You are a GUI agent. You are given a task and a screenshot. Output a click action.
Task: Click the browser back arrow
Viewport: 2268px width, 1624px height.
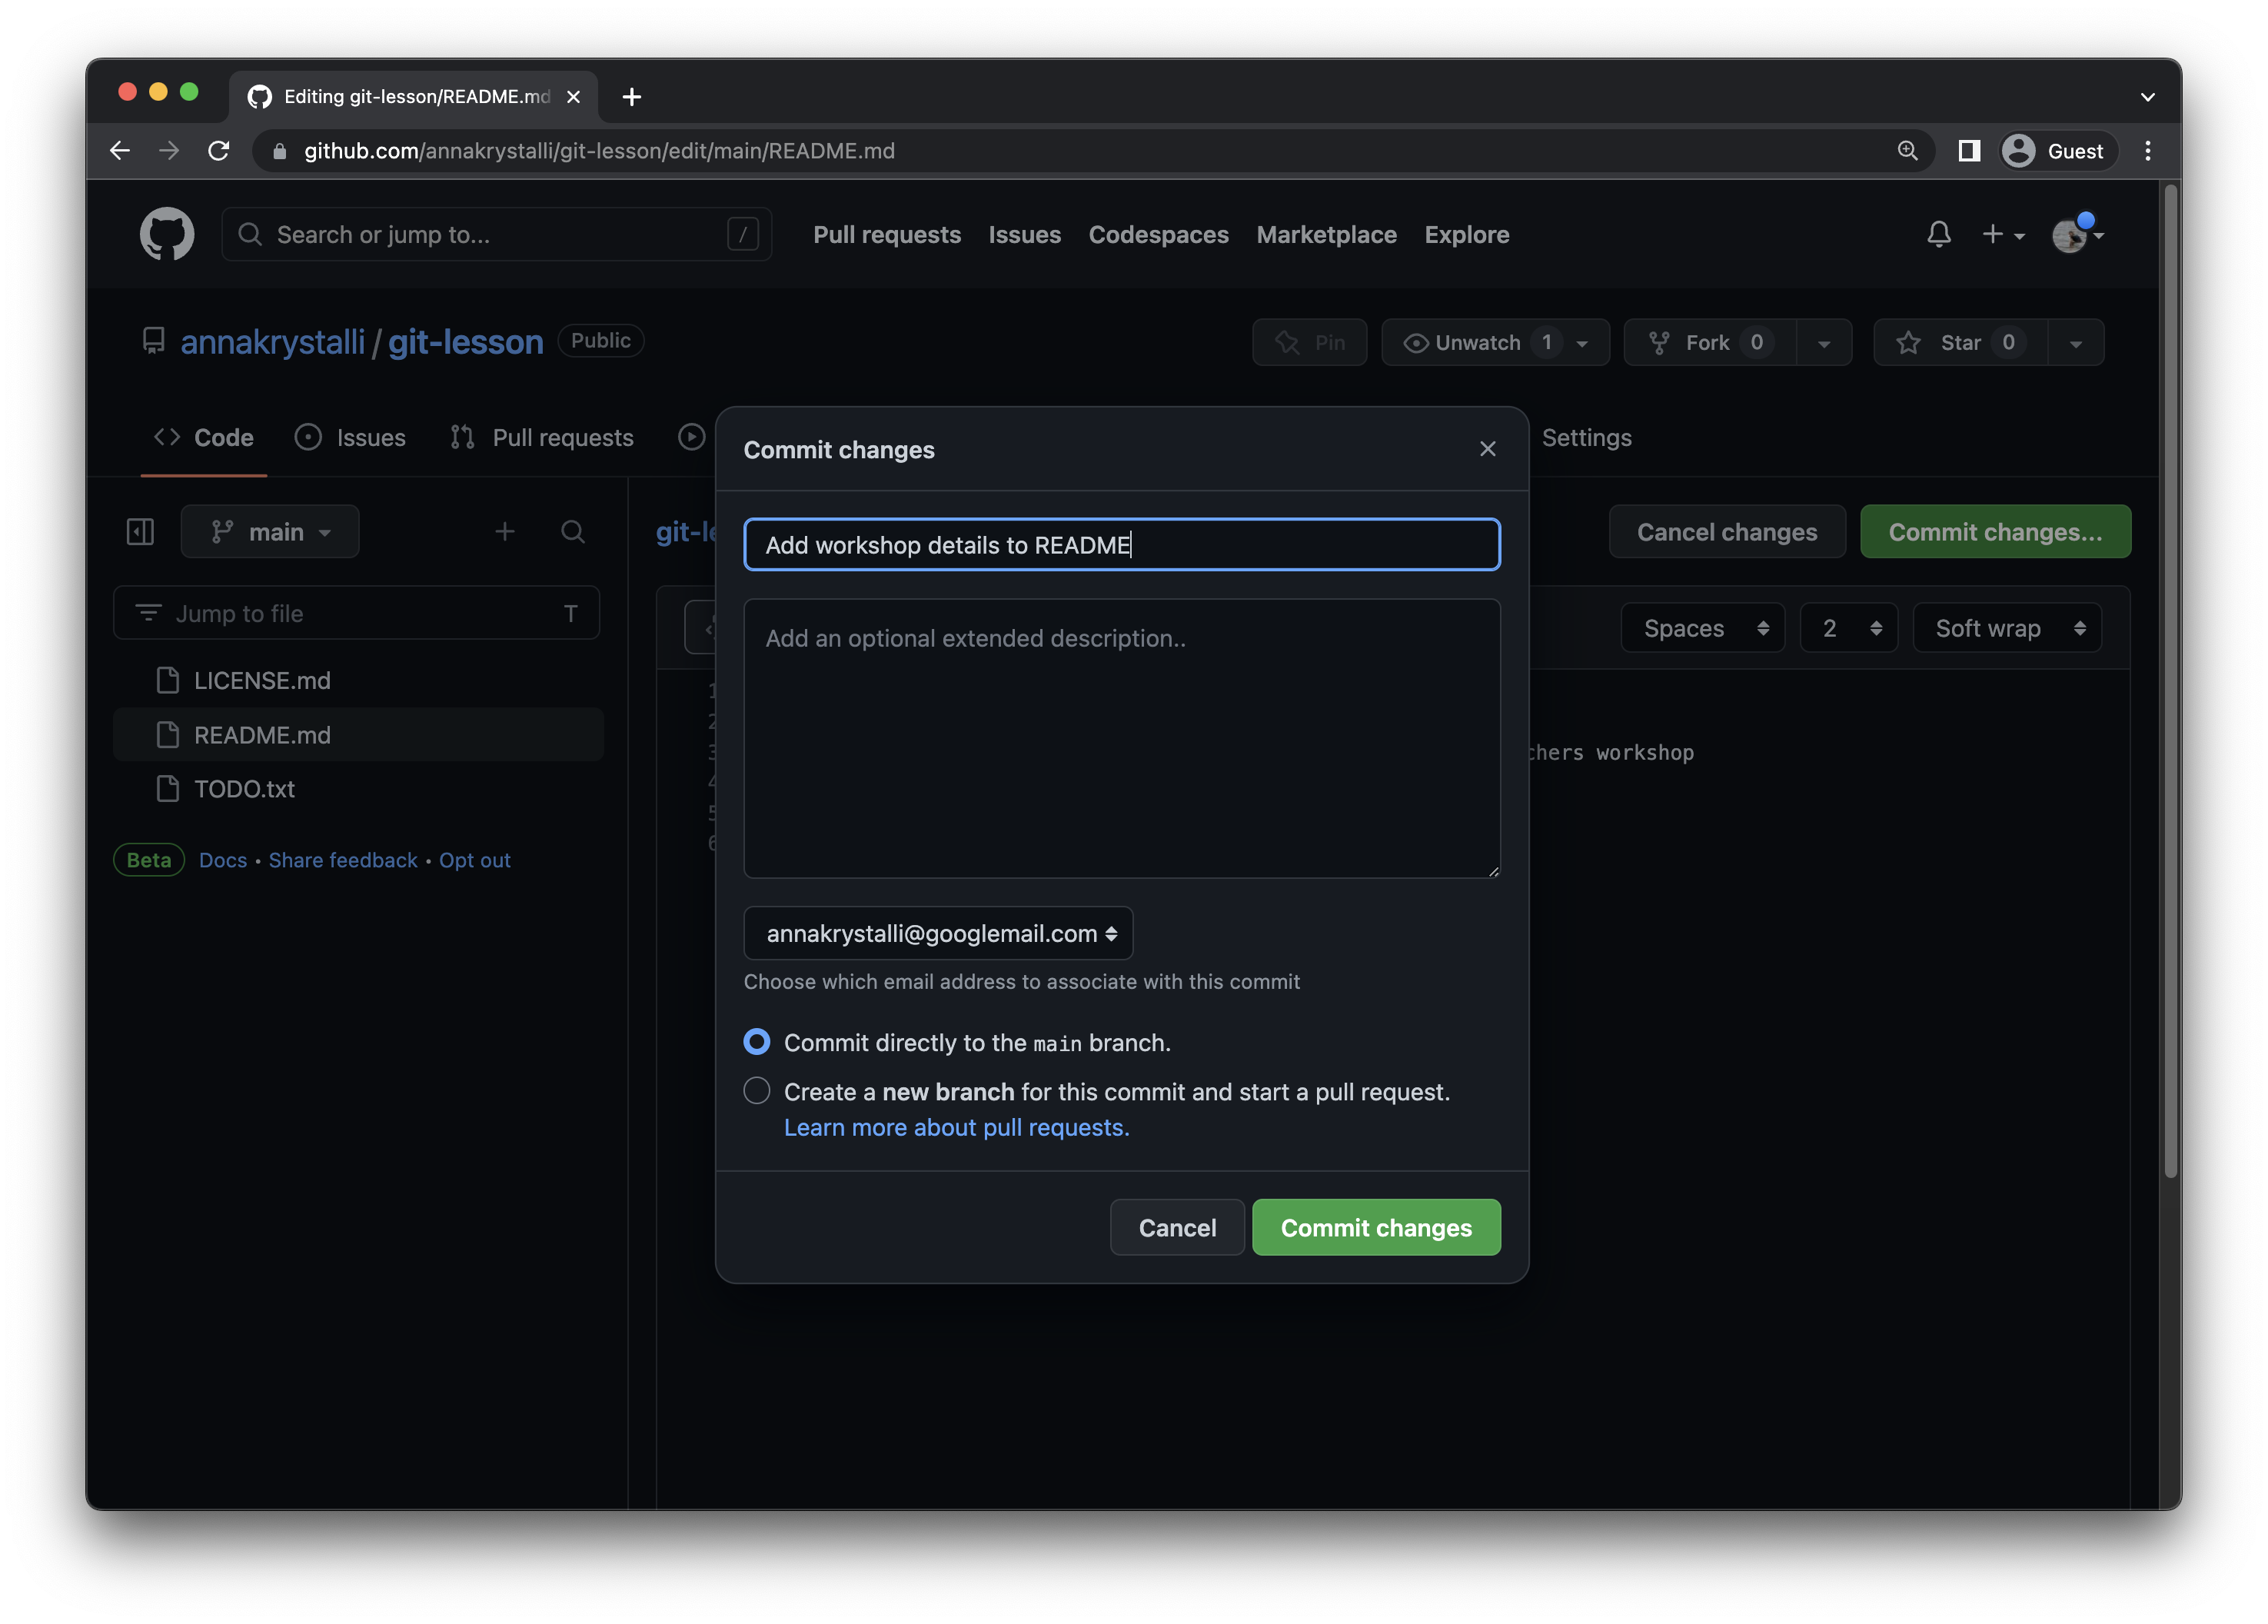(x=120, y=151)
